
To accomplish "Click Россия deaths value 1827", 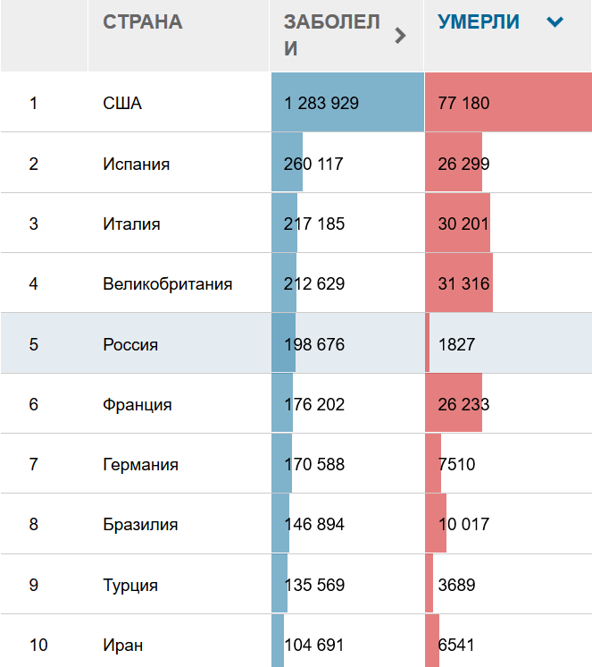I will pos(456,344).
